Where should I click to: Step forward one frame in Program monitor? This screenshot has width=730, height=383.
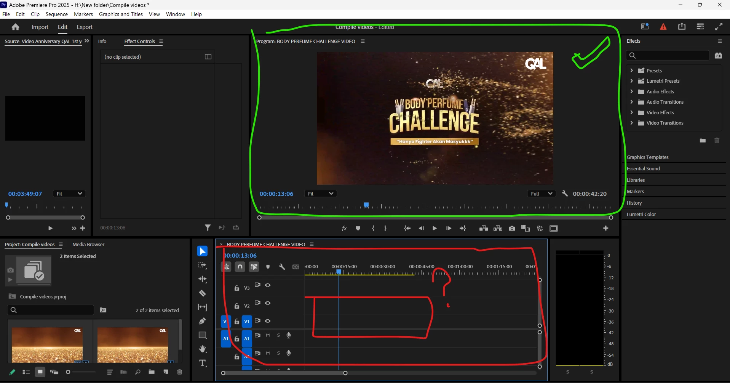point(449,228)
